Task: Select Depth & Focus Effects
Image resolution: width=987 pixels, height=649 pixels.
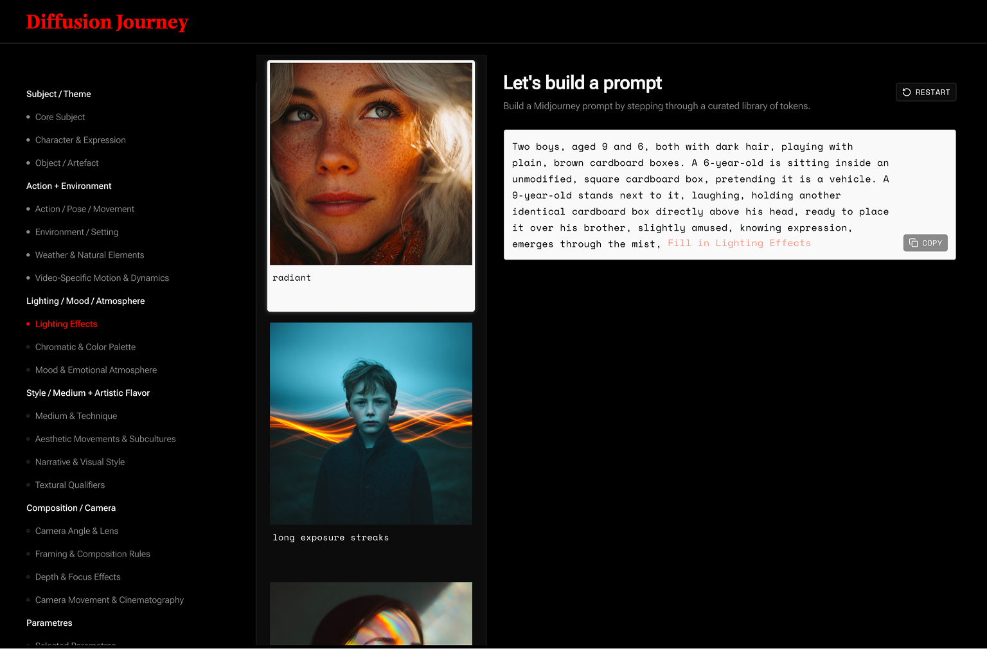Action: [78, 577]
